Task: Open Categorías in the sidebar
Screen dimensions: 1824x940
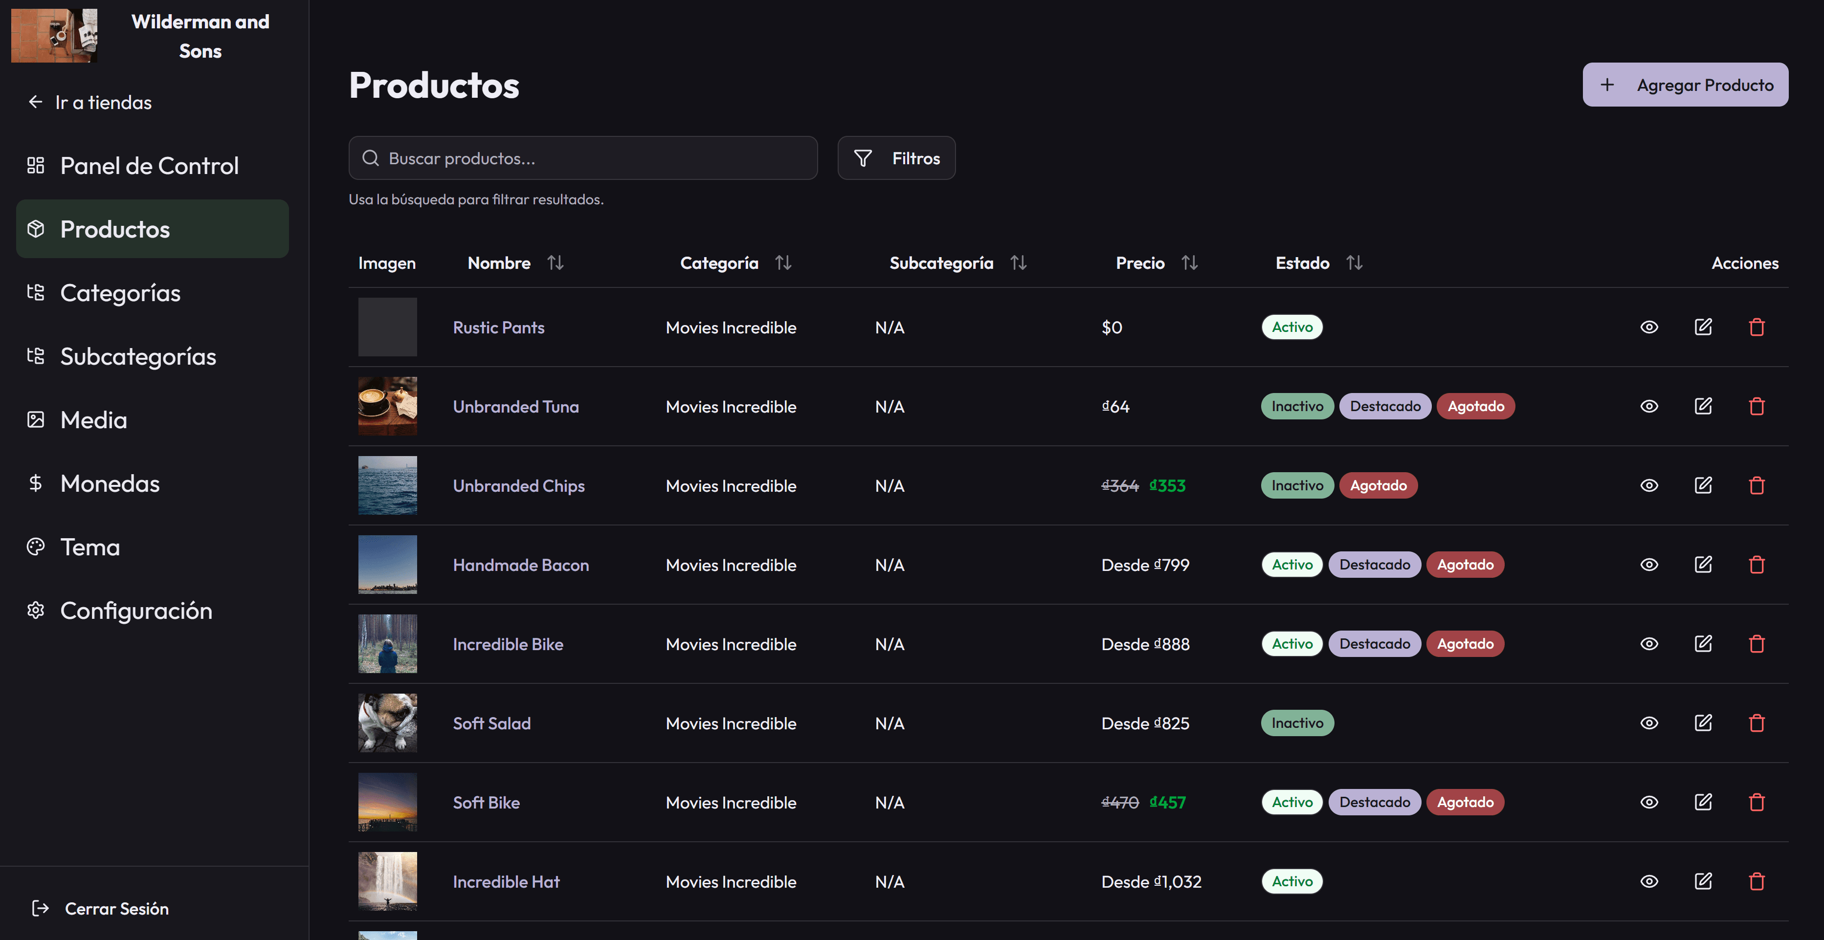Action: (120, 293)
